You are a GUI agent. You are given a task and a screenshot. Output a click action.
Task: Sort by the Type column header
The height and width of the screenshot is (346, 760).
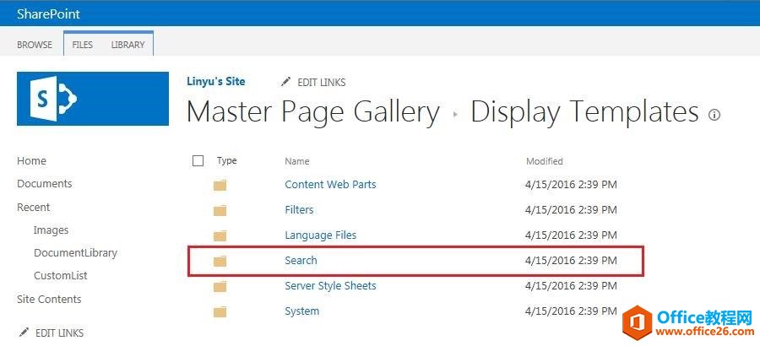(x=227, y=160)
